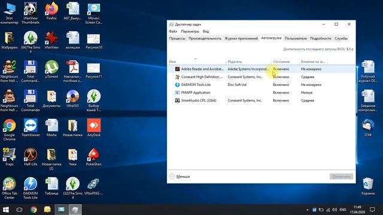Select the FMAPP Application startup entry icon
This screenshot has height=215, width=383.
click(x=177, y=93)
